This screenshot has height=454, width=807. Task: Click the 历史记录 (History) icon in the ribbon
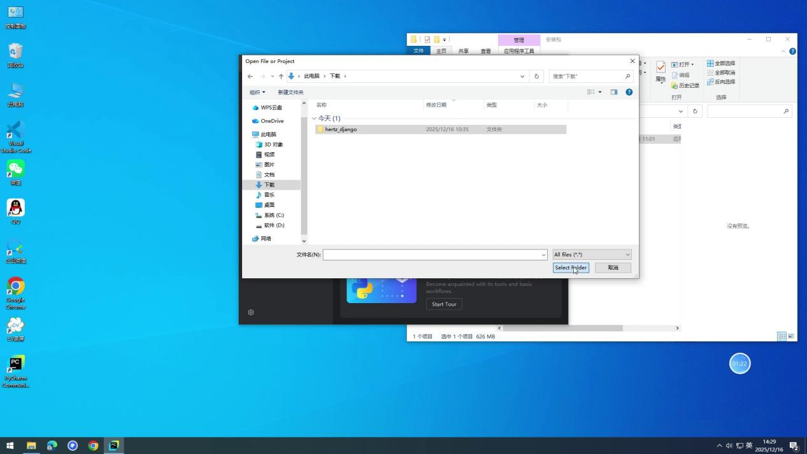[x=689, y=85]
